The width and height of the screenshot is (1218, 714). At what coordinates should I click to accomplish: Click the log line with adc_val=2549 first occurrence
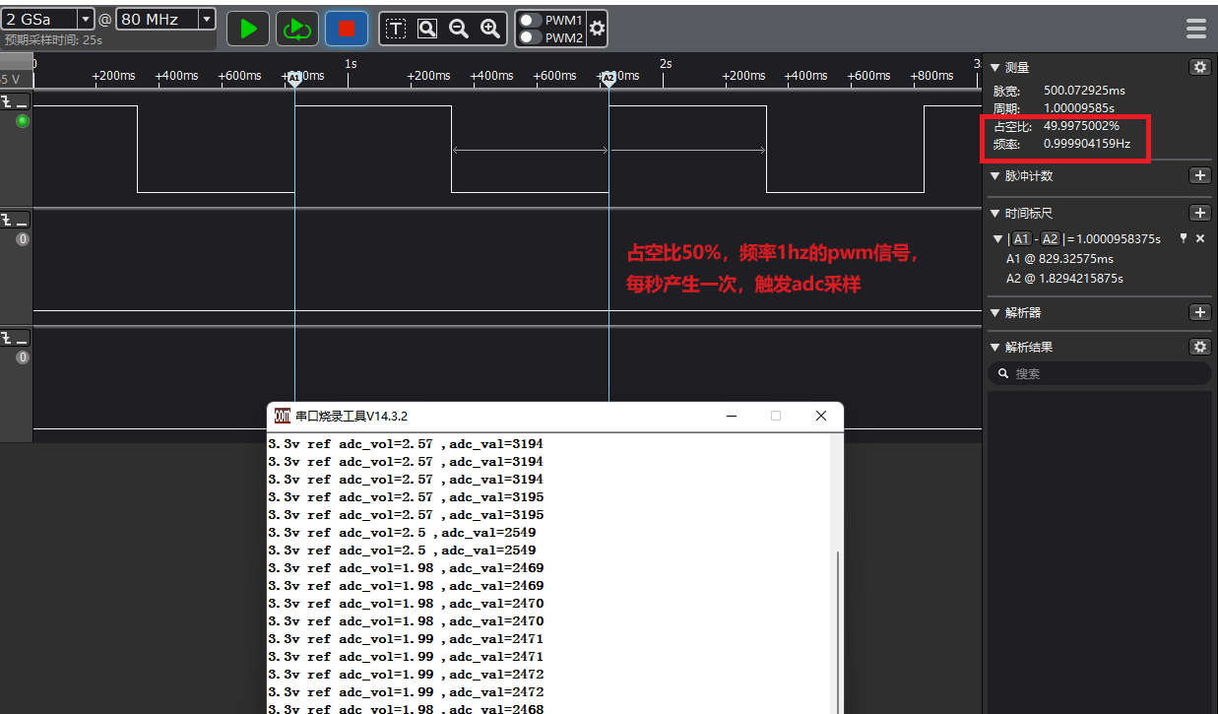point(402,533)
